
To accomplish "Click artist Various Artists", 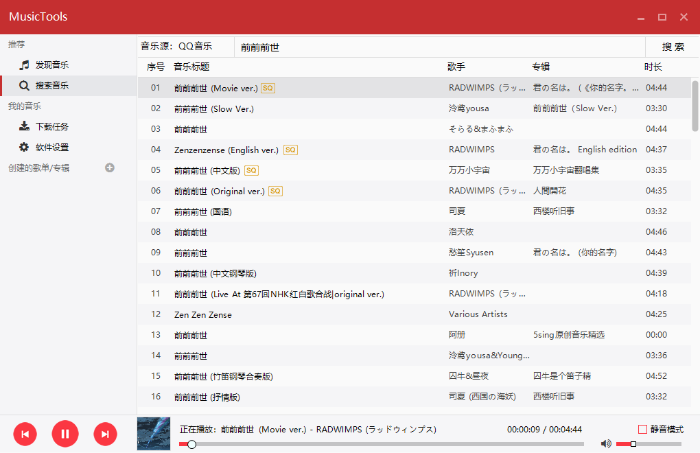I will point(478,314).
